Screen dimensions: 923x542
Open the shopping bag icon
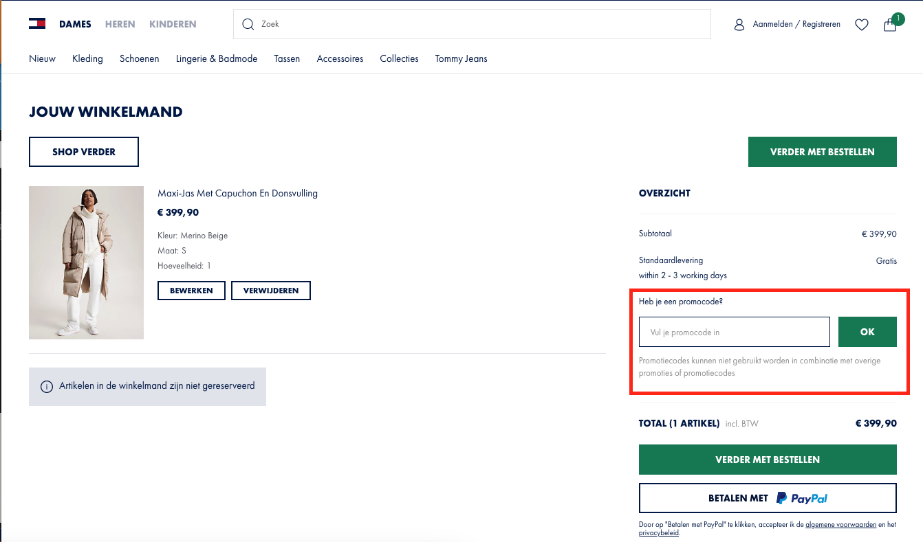pyautogui.click(x=890, y=25)
